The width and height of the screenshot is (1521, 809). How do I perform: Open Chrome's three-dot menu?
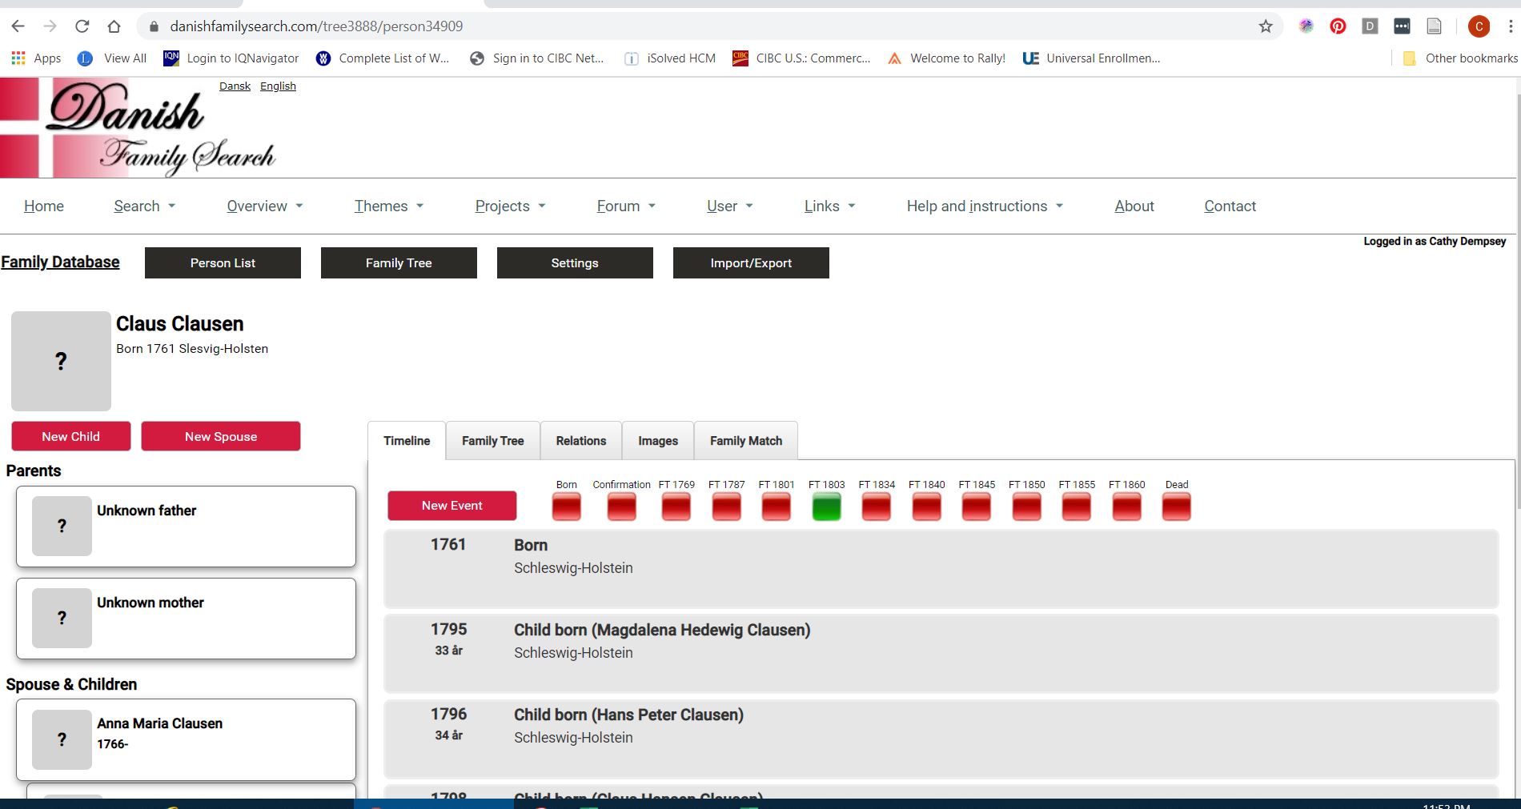1510,26
